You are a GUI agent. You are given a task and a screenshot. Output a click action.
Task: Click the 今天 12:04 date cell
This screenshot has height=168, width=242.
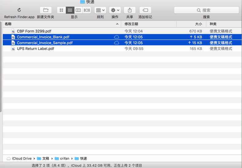(133, 31)
